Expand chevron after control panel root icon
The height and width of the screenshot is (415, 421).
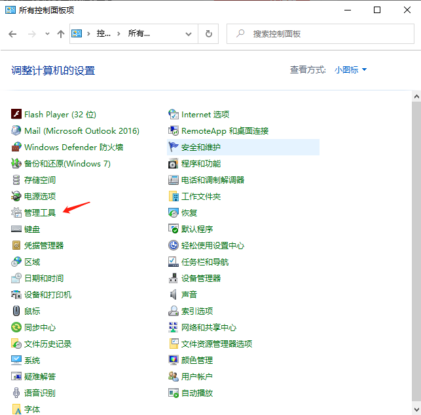[88, 34]
